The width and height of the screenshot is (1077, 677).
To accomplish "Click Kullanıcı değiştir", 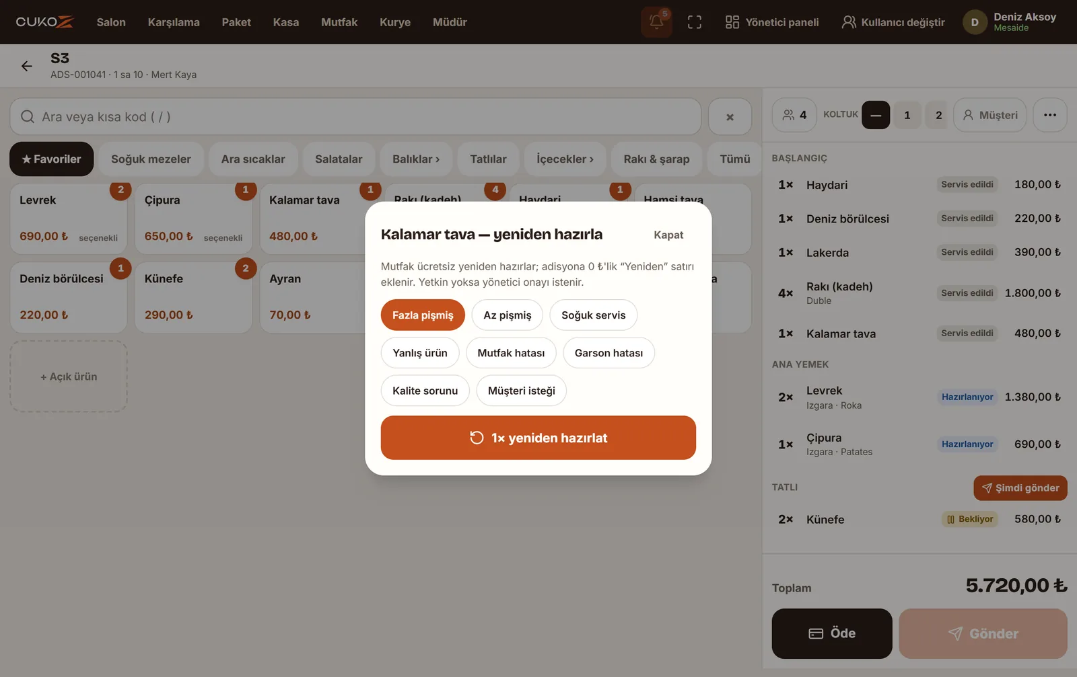I will click(893, 22).
